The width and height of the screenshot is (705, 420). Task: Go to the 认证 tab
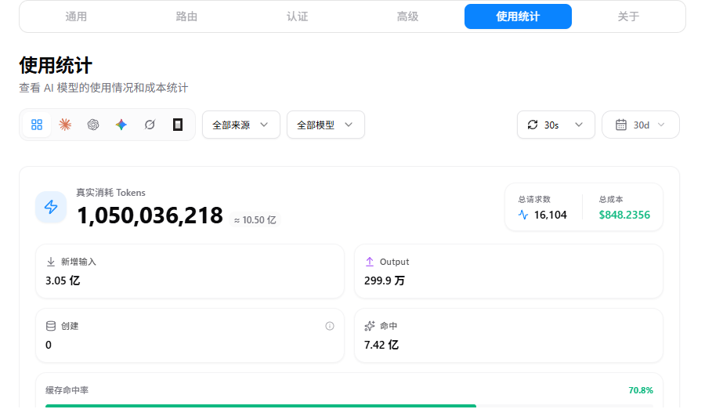click(297, 16)
